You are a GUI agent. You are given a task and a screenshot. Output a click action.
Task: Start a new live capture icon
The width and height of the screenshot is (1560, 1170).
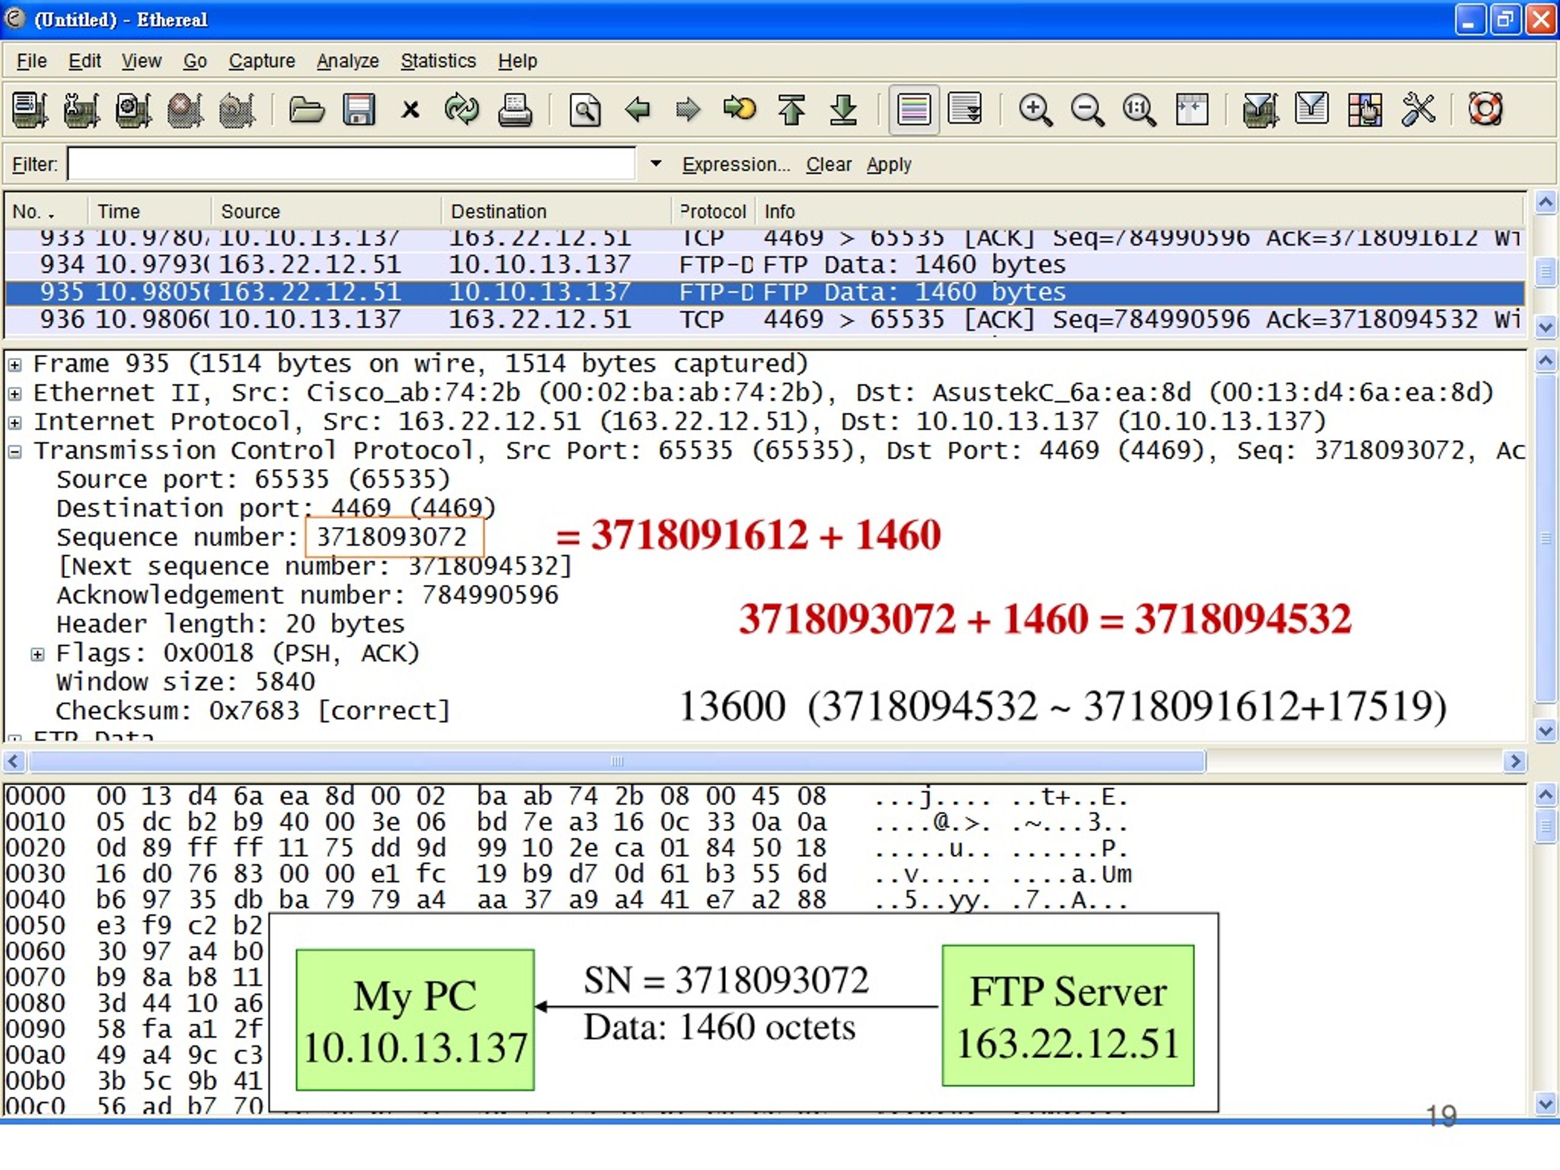(133, 109)
